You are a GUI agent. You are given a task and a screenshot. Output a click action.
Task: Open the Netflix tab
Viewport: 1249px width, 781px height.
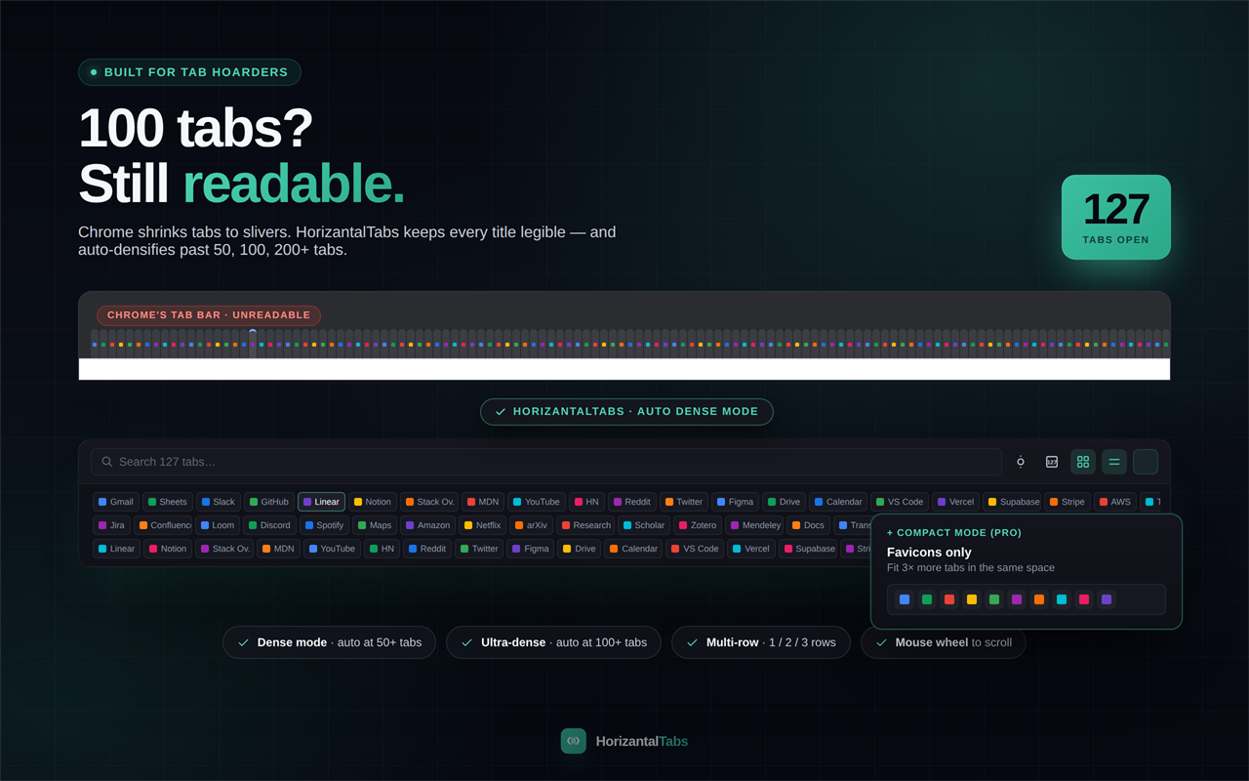pyautogui.click(x=483, y=525)
